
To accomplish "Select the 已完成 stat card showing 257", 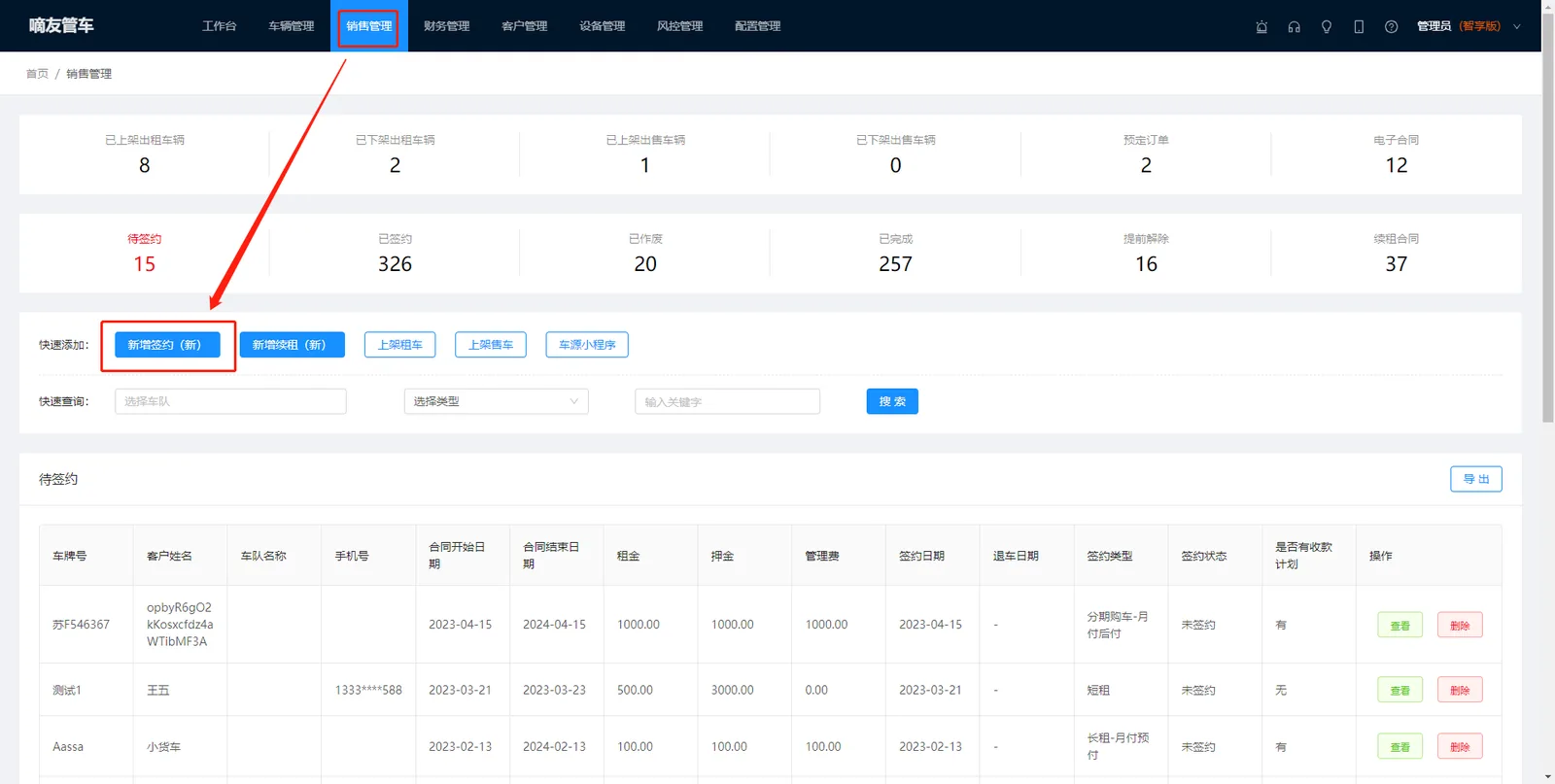I will 895,253.
